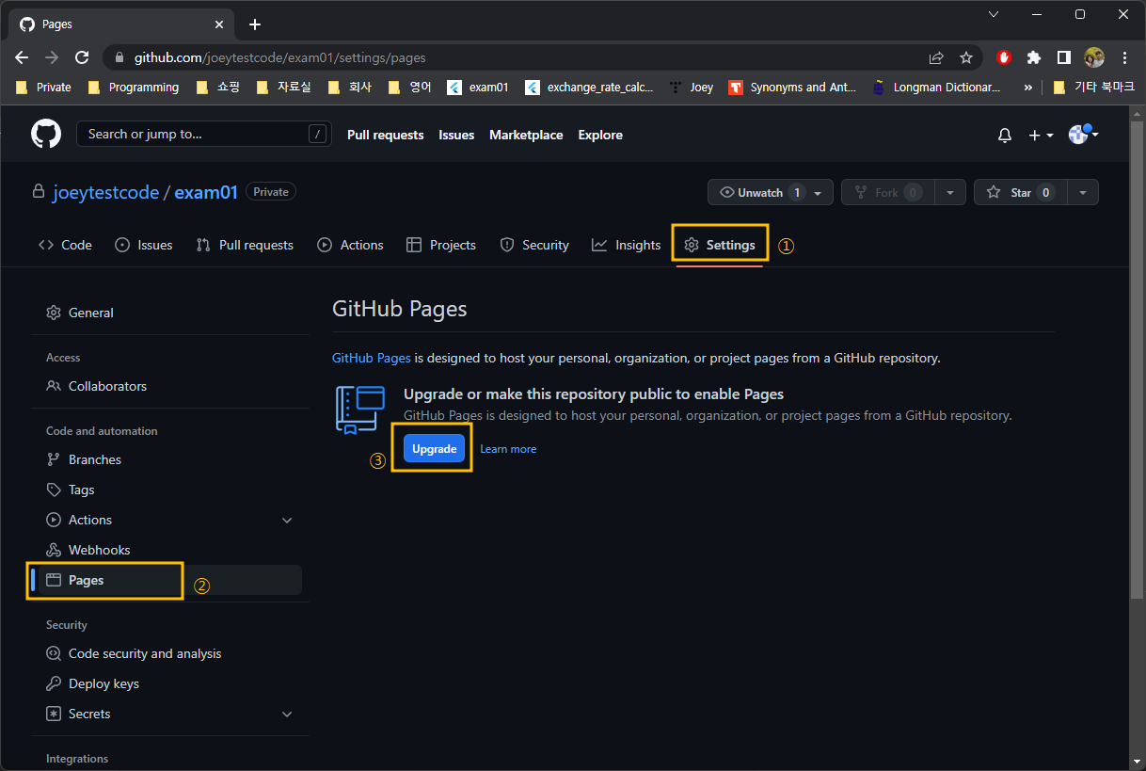Expand the sidebar Actions chevron

click(x=287, y=520)
